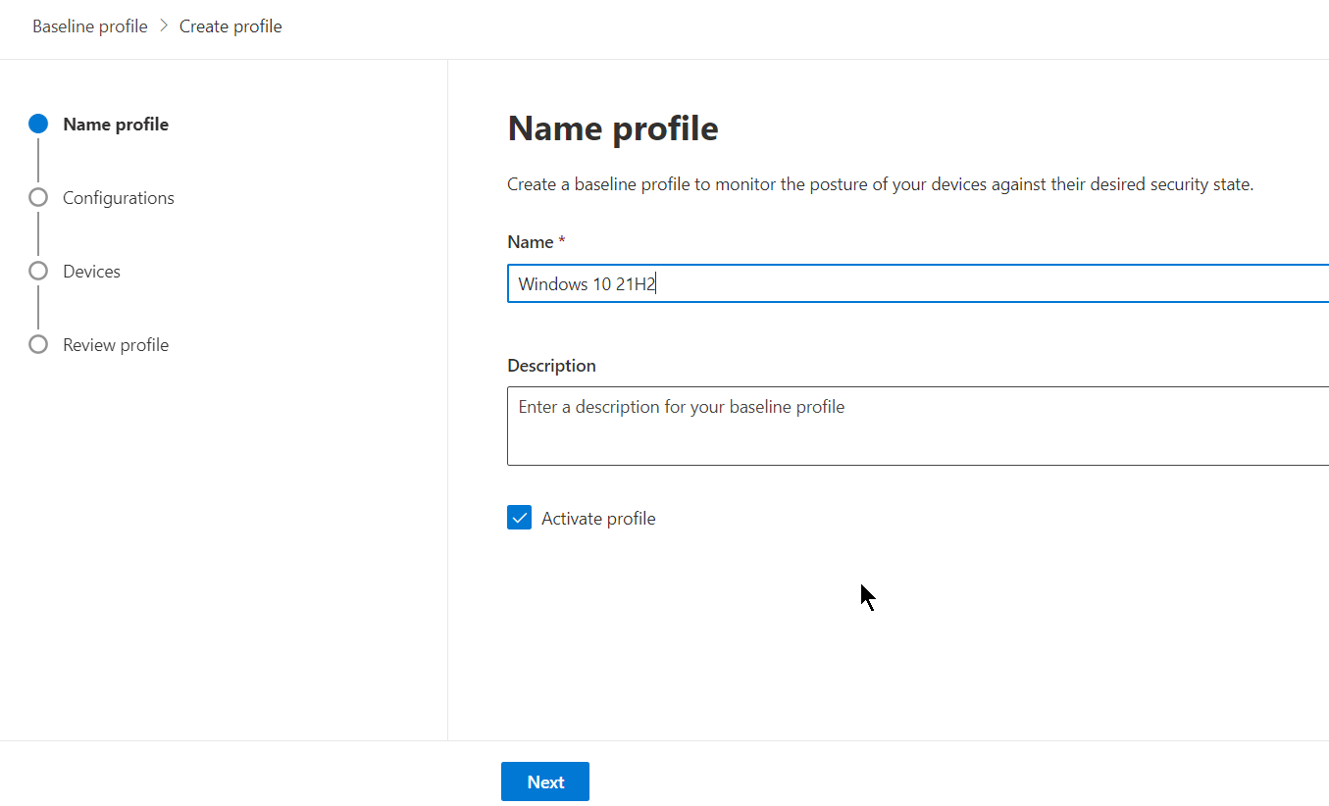Click the Configurations step circle indicator
Viewport: 1329px width, 806px height.
click(38, 197)
